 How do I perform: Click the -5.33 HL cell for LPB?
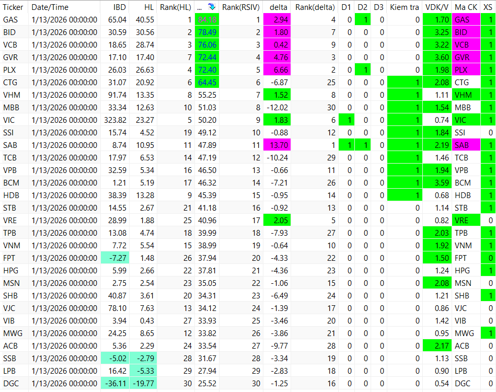tap(143, 371)
